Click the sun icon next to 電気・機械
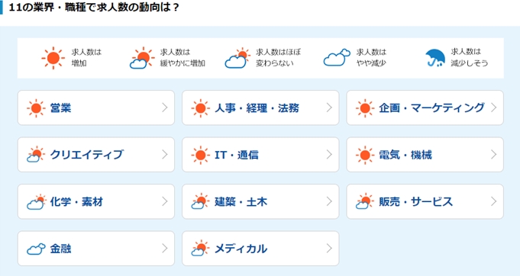The width and height of the screenshot is (520, 276). [x=365, y=155]
